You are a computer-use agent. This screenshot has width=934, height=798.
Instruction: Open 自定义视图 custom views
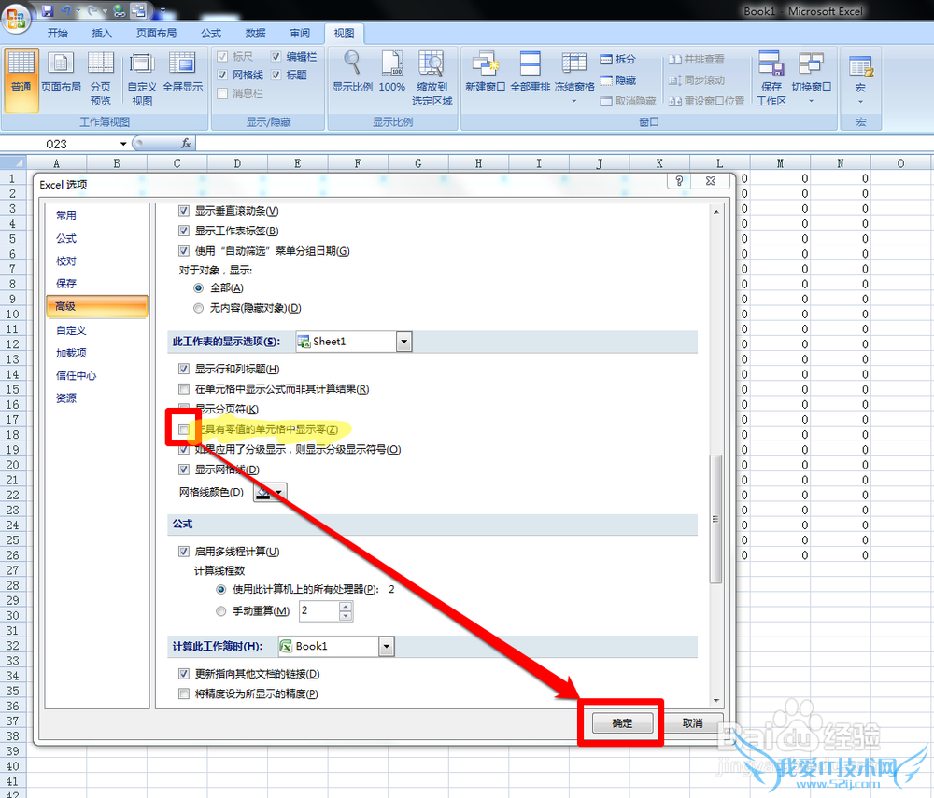[142, 78]
